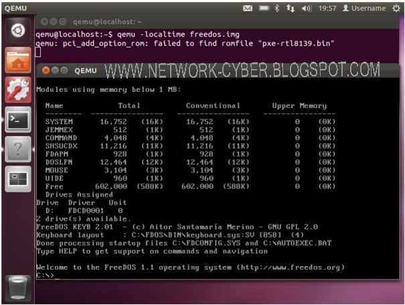
Task: Click the C:\> prompt in QEMU window
Action: tap(46, 276)
